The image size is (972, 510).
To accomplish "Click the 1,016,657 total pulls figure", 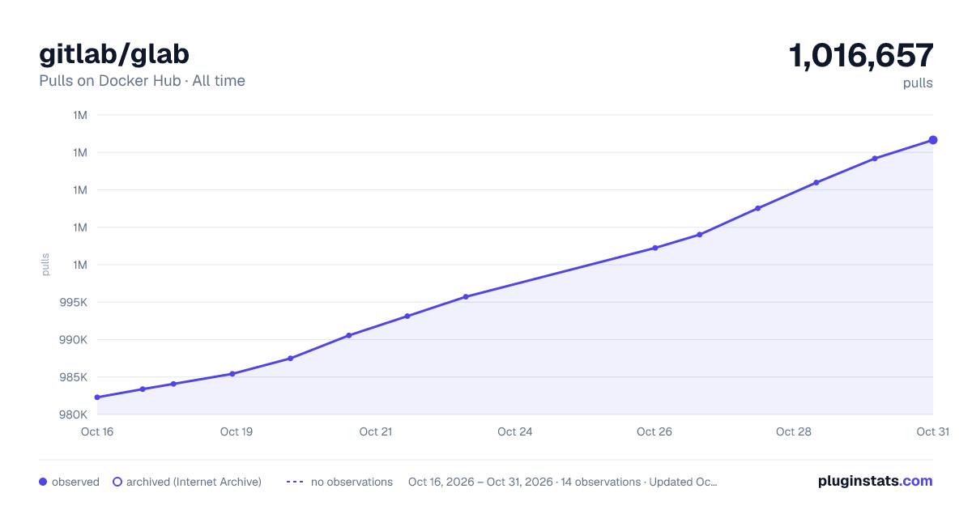I will [861, 55].
